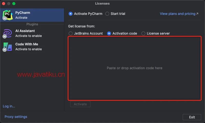This screenshot has height=123, width=205.
Task: Open the View plans and pricing link
Action: (177, 14)
